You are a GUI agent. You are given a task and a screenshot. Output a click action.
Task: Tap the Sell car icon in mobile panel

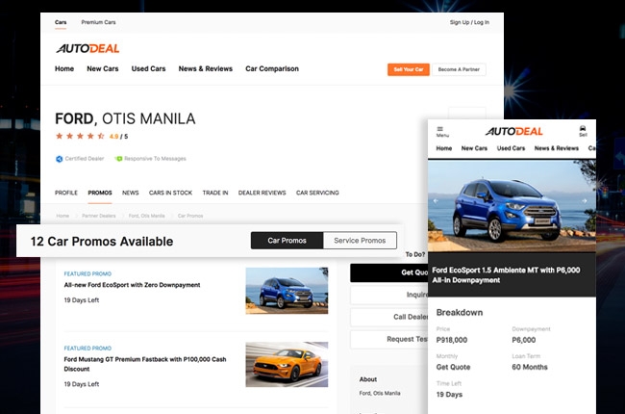[x=583, y=131]
